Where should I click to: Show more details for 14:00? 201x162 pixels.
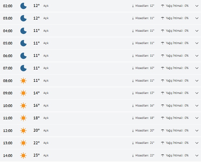(x=197, y=156)
